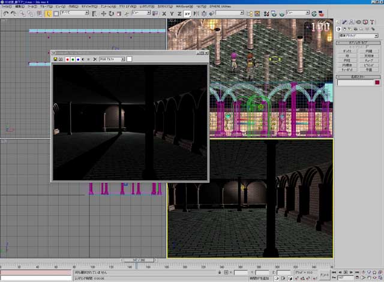The image size is (384, 282).
Task: Toggle the AutoGrid checkbox
Action: [367, 47]
